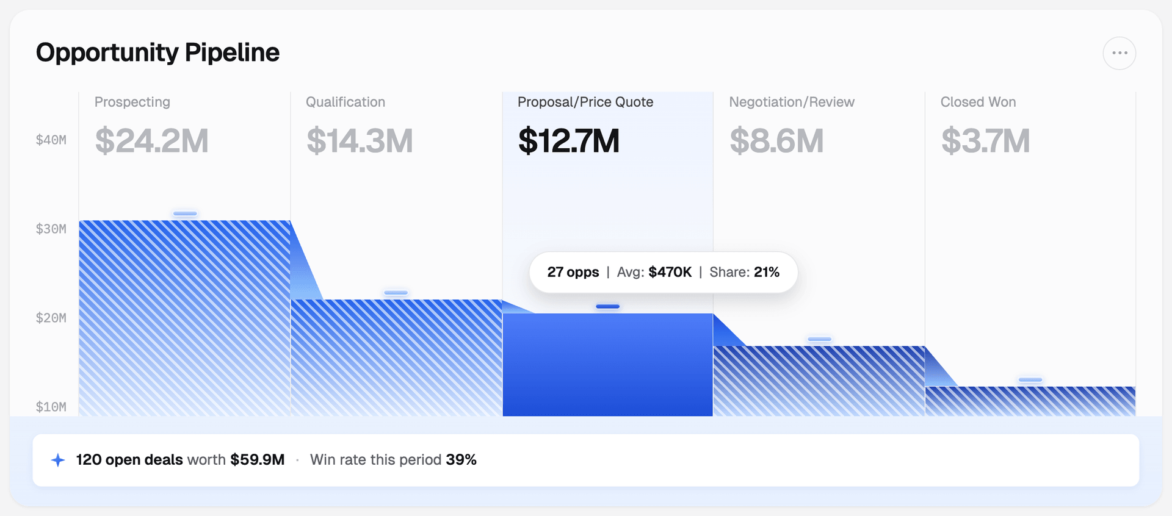
Task: Grab the handle above Closed Won bar
Action: click(1030, 380)
